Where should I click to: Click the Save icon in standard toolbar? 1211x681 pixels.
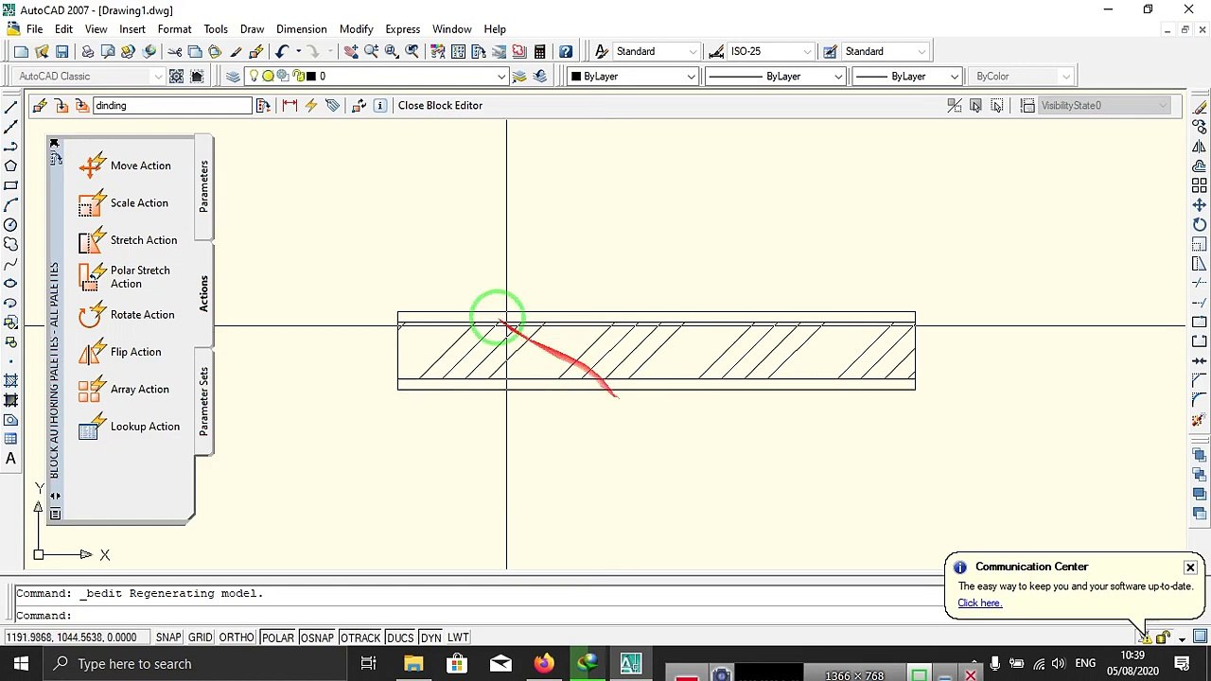coord(62,52)
